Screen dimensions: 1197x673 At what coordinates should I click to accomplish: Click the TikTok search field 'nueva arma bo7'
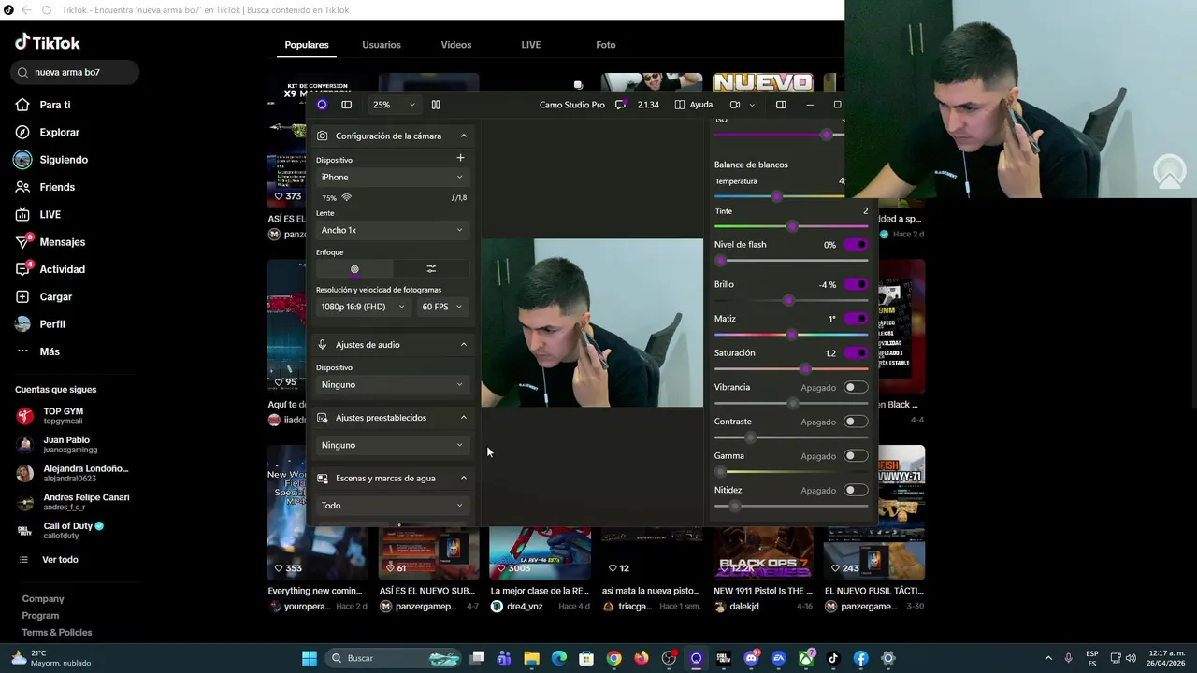tap(75, 72)
